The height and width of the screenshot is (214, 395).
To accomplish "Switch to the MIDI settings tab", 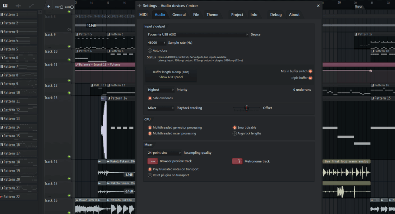I will [143, 15].
